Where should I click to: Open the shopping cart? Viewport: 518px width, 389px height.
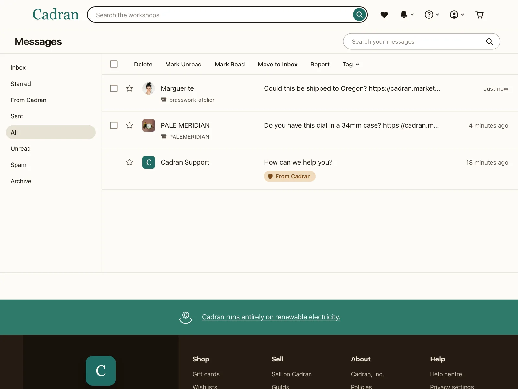pyautogui.click(x=479, y=15)
